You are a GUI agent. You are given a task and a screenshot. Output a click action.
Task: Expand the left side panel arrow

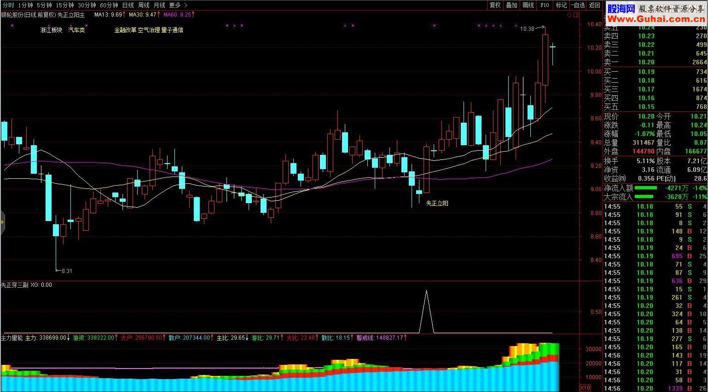pos(2,222)
